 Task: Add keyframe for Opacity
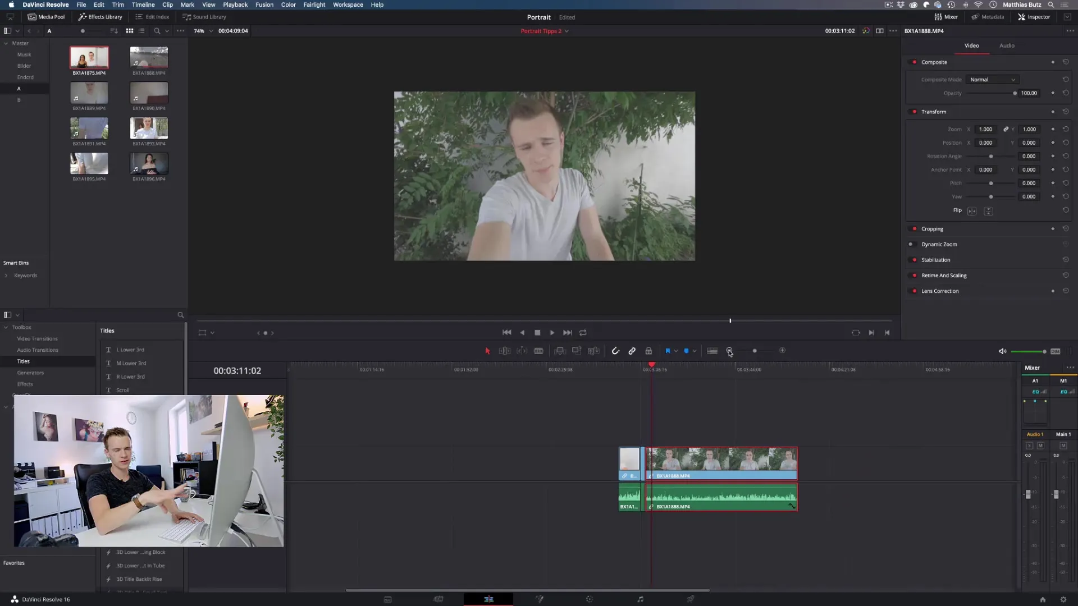click(x=1053, y=93)
